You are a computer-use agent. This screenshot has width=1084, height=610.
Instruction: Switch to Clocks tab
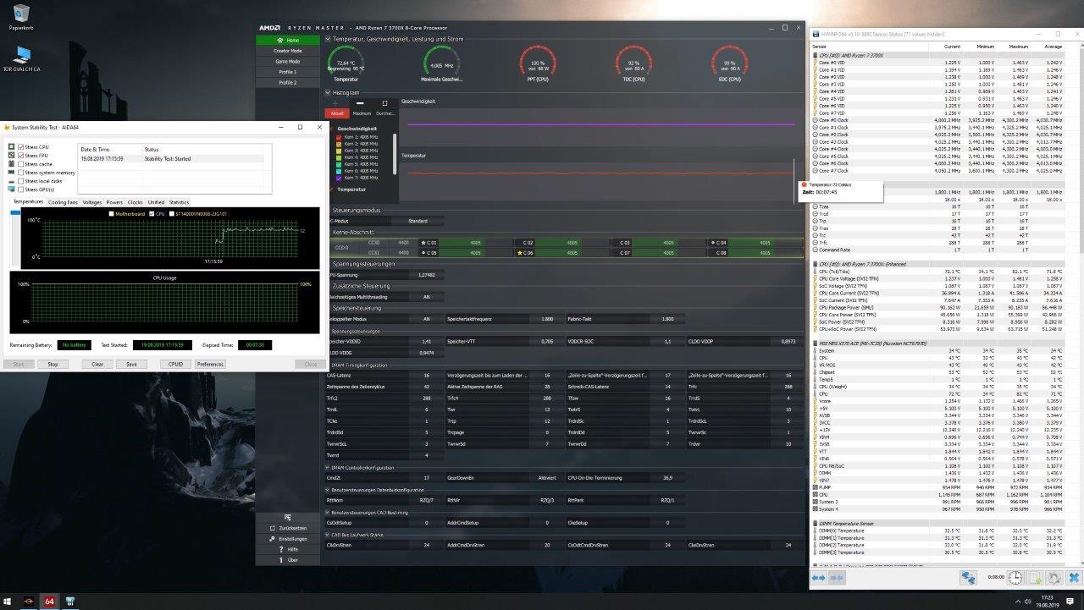(x=135, y=202)
